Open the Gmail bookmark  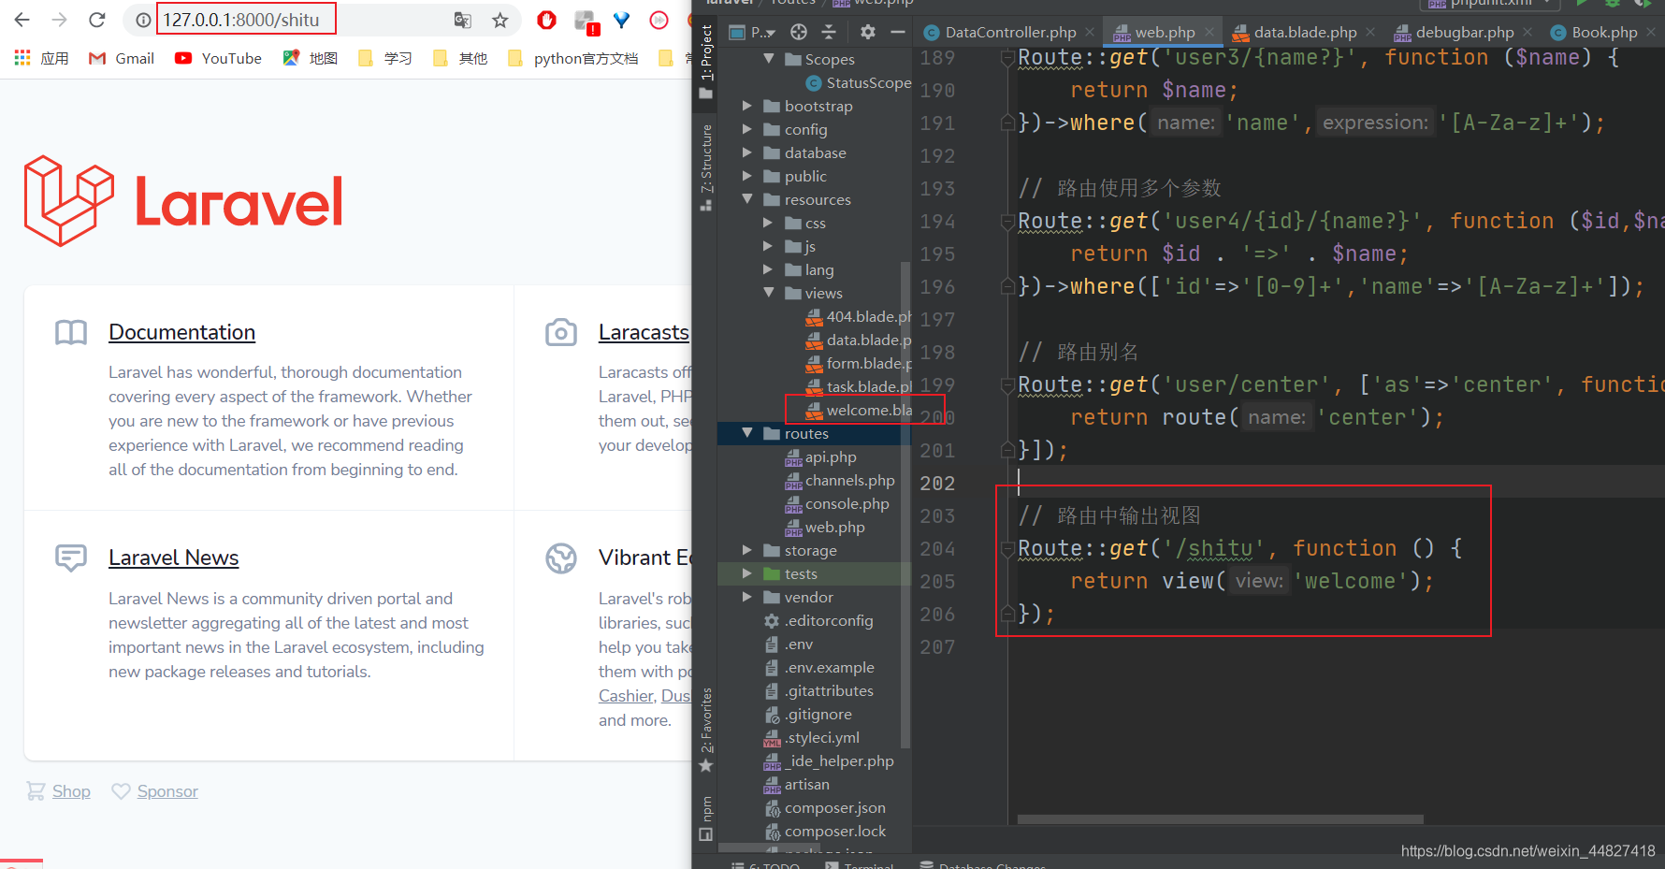click(x=122, y=58)
